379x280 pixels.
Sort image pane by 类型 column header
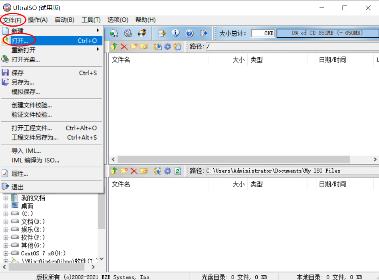tap(278, 60)
